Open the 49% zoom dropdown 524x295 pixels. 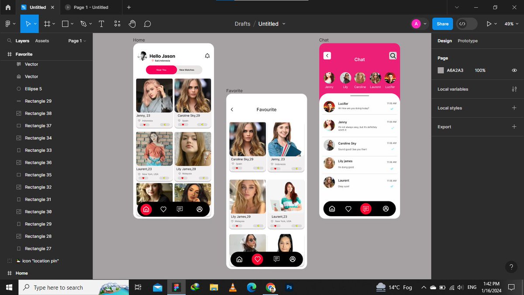511,24
